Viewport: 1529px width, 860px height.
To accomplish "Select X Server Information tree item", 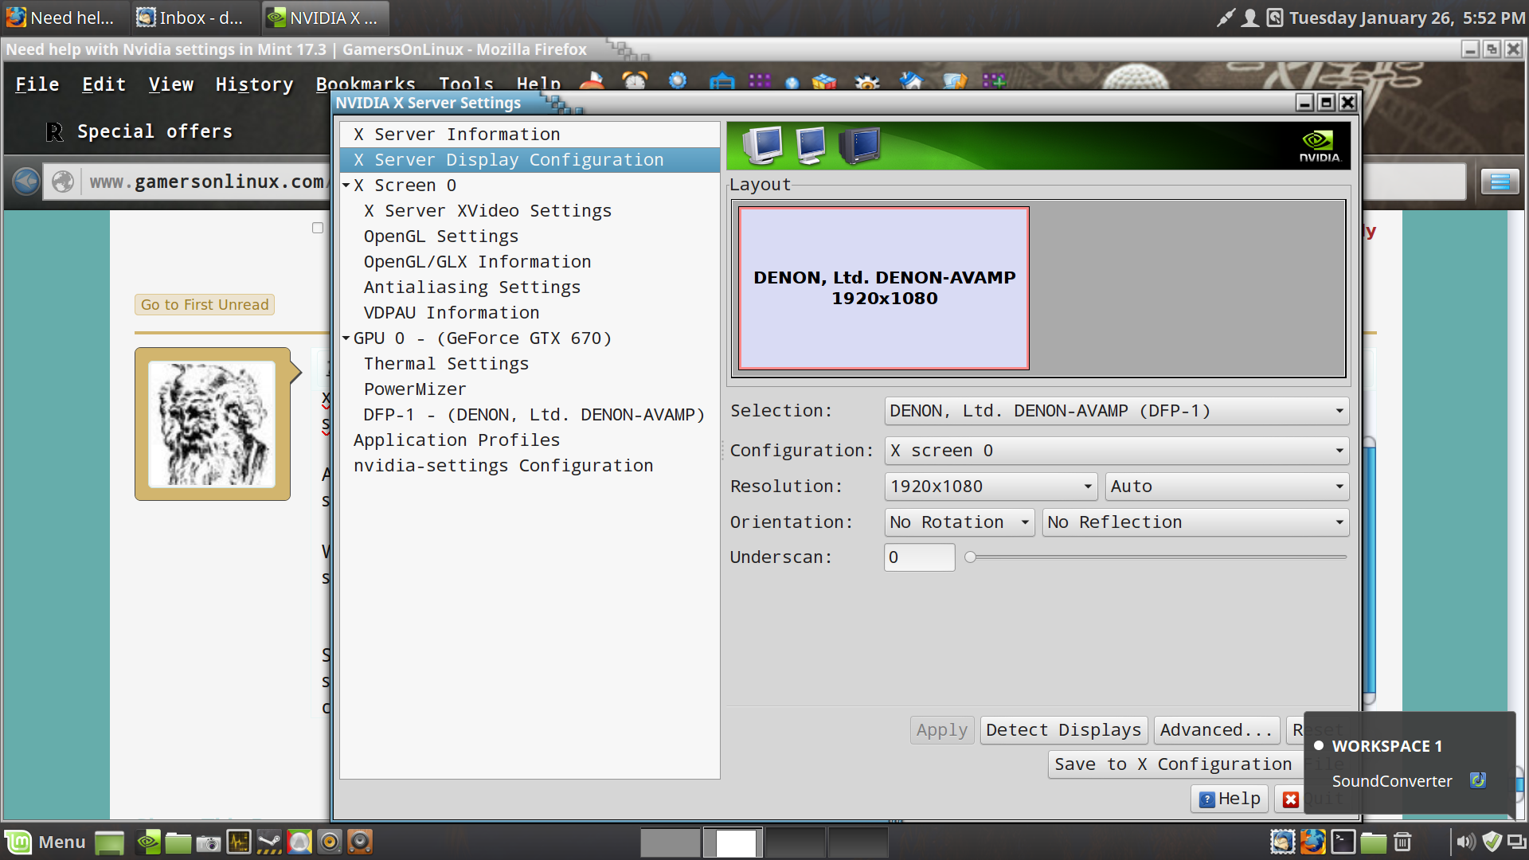I will 530,135.
